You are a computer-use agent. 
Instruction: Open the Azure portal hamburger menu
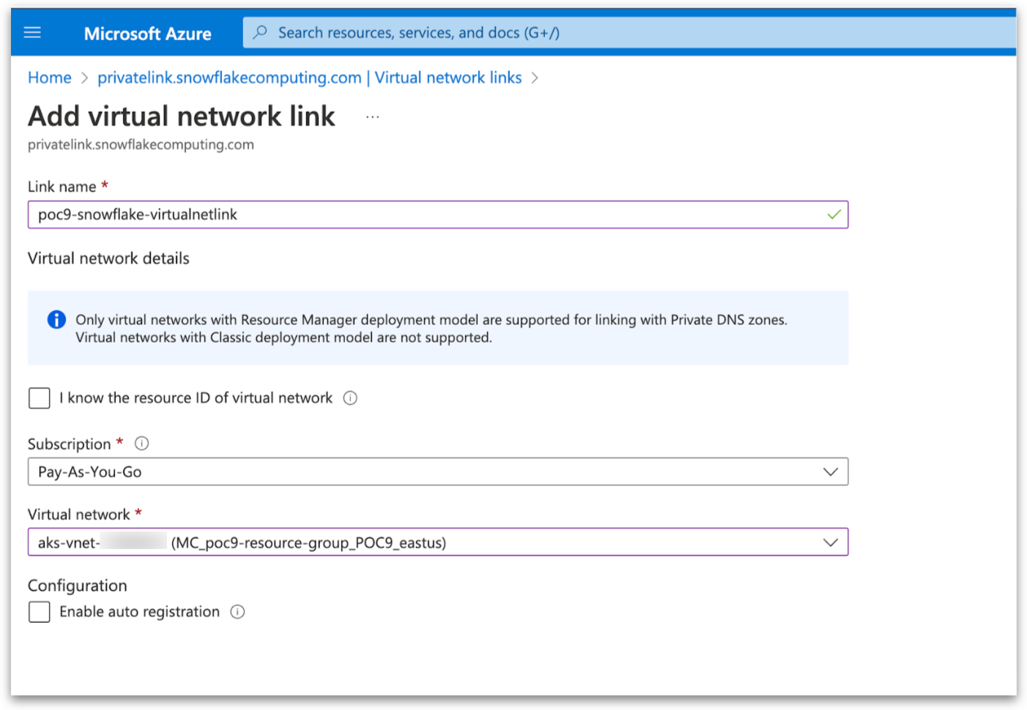coord(33,33)
